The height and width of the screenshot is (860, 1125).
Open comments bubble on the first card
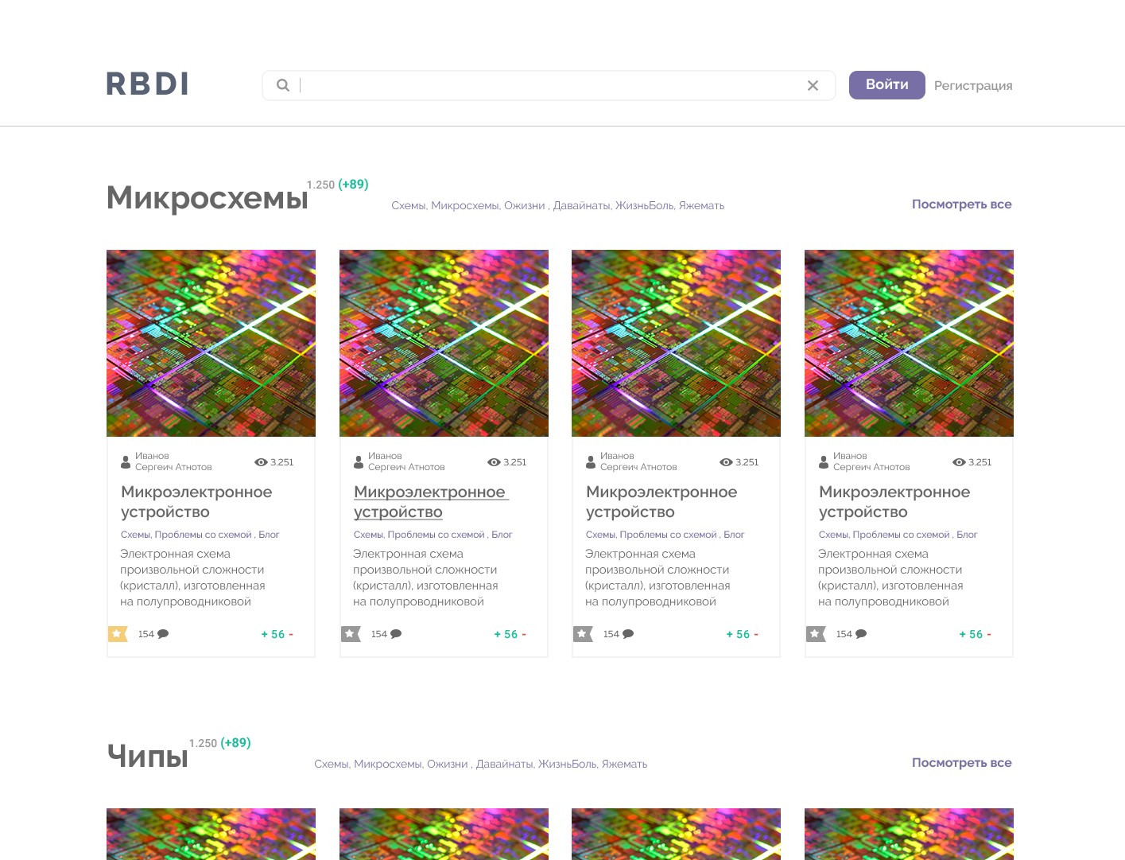163,634
